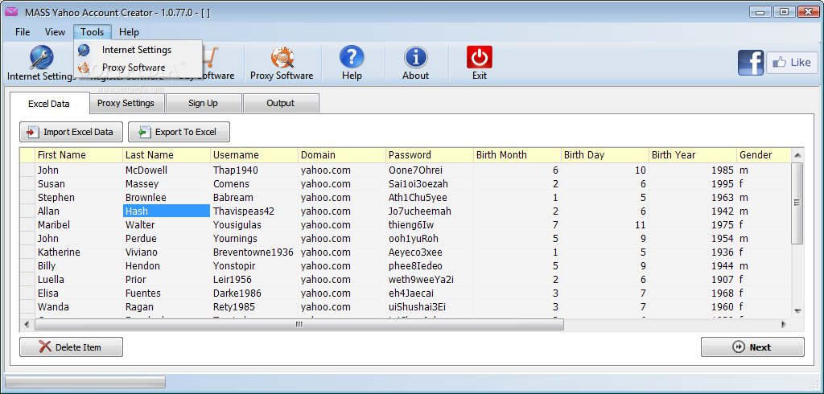Choose Internet Settings in Tools menu
824x394 pixels.
click(138, 50)
